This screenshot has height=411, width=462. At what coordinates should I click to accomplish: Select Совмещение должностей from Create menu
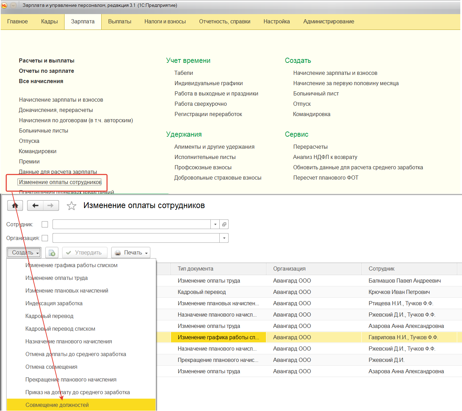point(57,405)
